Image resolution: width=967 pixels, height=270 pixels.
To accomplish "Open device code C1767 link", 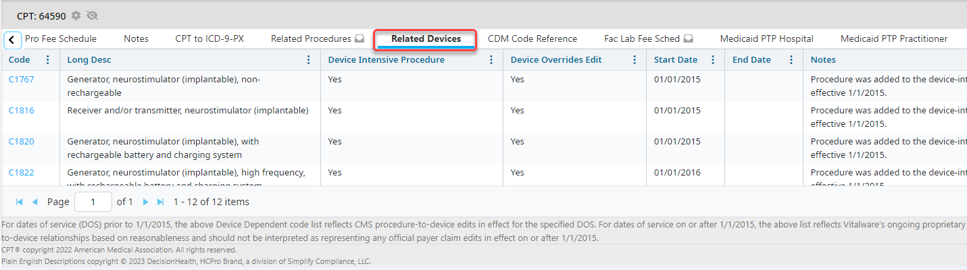I will 21,80.
